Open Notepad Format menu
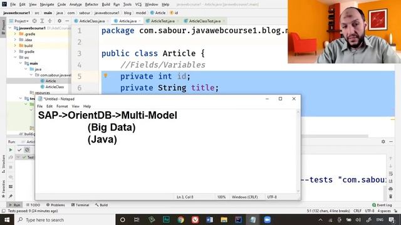The width and height of the screenshot is (401, 225). (x=62, y=106)
